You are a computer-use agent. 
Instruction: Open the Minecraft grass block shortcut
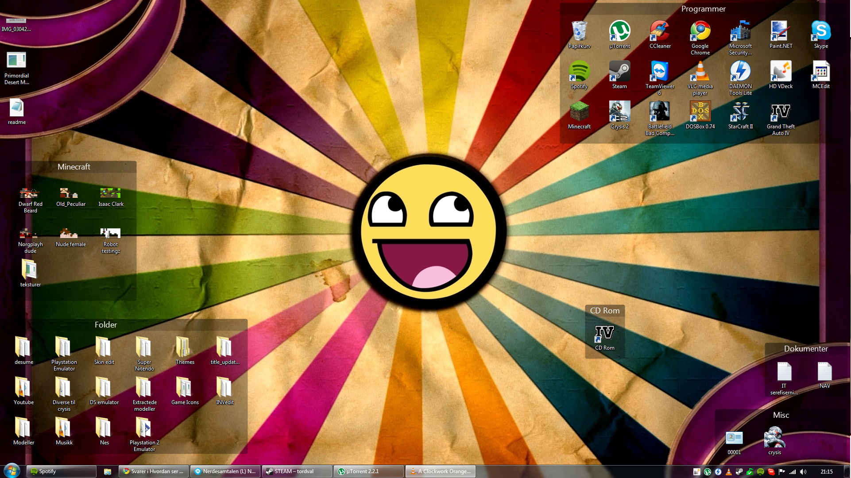pyautogui.click(x=579, y=115)
